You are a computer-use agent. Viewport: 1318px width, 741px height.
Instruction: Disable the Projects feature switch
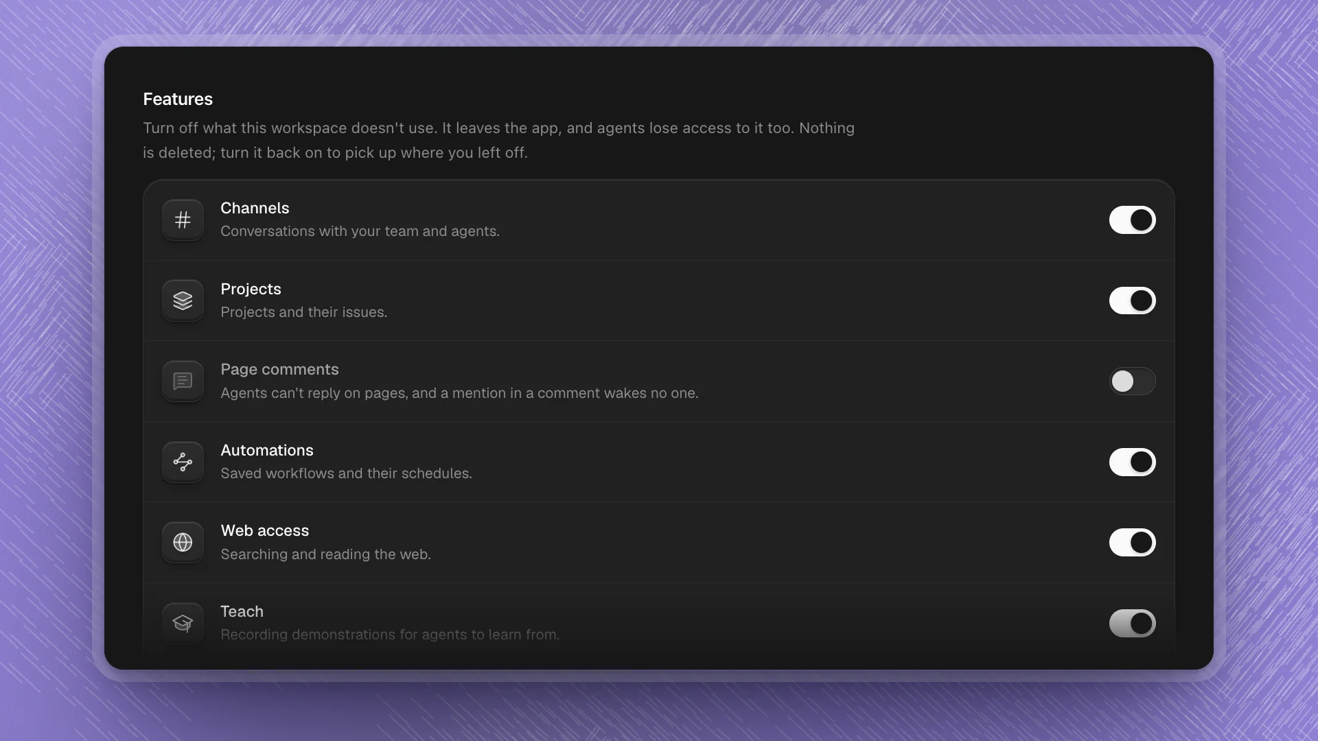point(1133,301)
